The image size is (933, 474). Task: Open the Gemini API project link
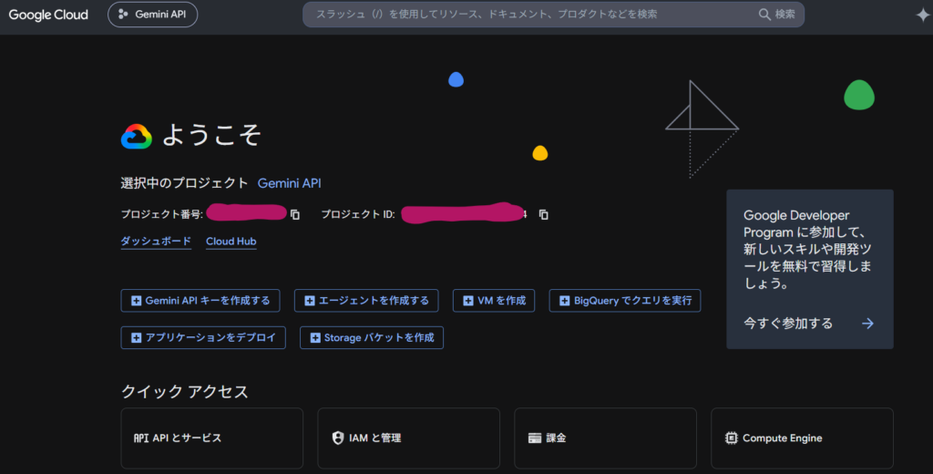pyautogui.click(x=289, y=183)
